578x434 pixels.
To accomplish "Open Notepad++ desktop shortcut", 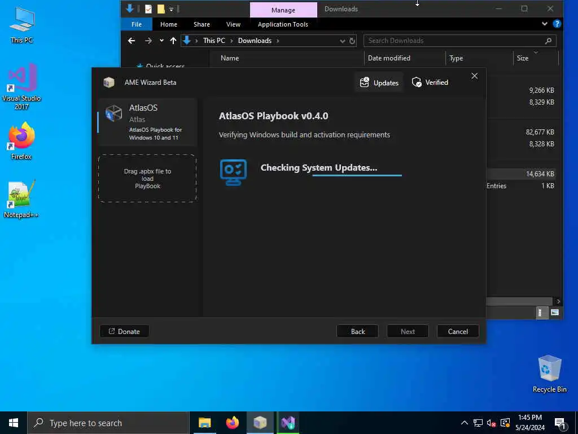I will (x=21, y=199).
